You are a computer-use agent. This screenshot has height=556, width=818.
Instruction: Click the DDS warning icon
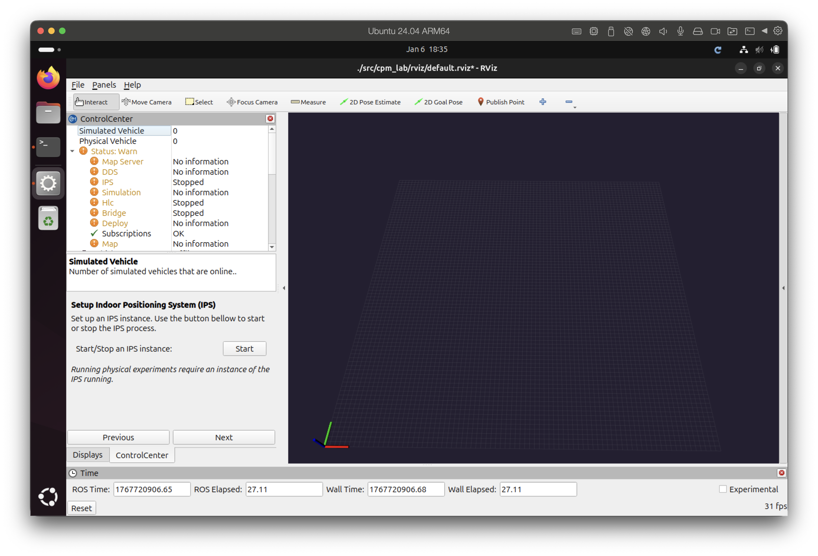[94, 171]
